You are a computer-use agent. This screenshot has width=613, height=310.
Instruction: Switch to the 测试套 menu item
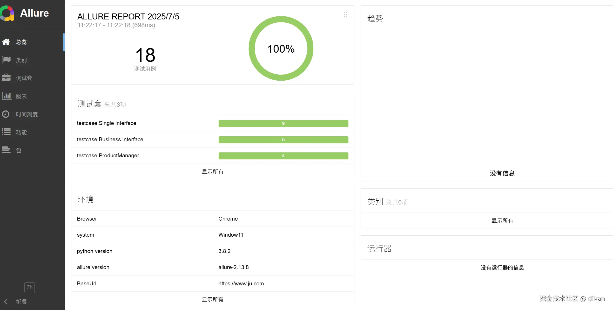(24, 78)
